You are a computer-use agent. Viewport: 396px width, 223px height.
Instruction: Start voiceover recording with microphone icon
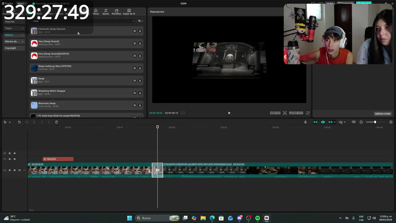point(305,122)
